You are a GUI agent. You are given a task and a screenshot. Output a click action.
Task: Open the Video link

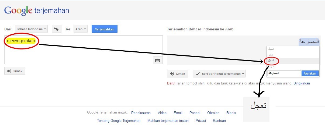(x=162, y=113)
